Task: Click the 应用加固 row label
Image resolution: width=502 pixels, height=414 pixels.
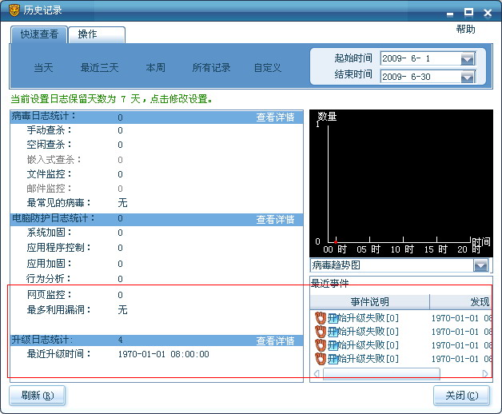Action: (x=49, y=264)
